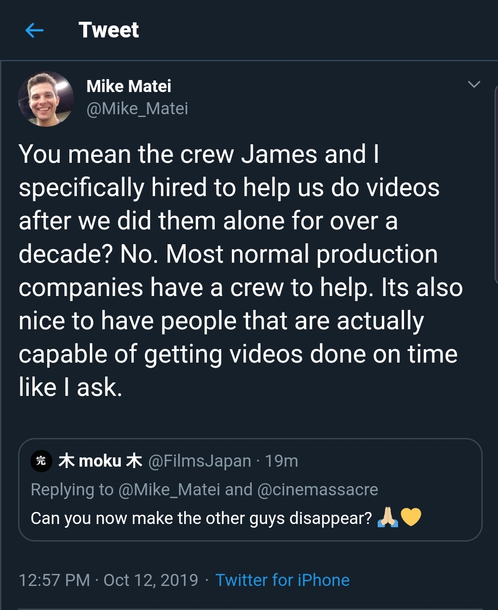Click the "Can you now make" quoted text
Image resolution: width=498 pixels, height=610 pixels.
coord(201,518)
